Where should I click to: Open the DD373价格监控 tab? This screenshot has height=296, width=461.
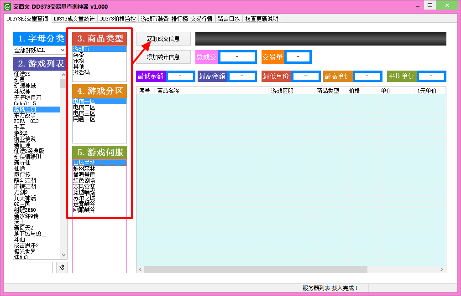118,19
